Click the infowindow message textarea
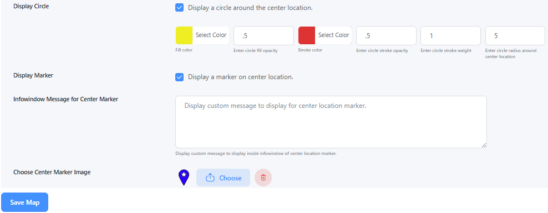Viewport: 548px width, 213px height. (x=331, y=122)
